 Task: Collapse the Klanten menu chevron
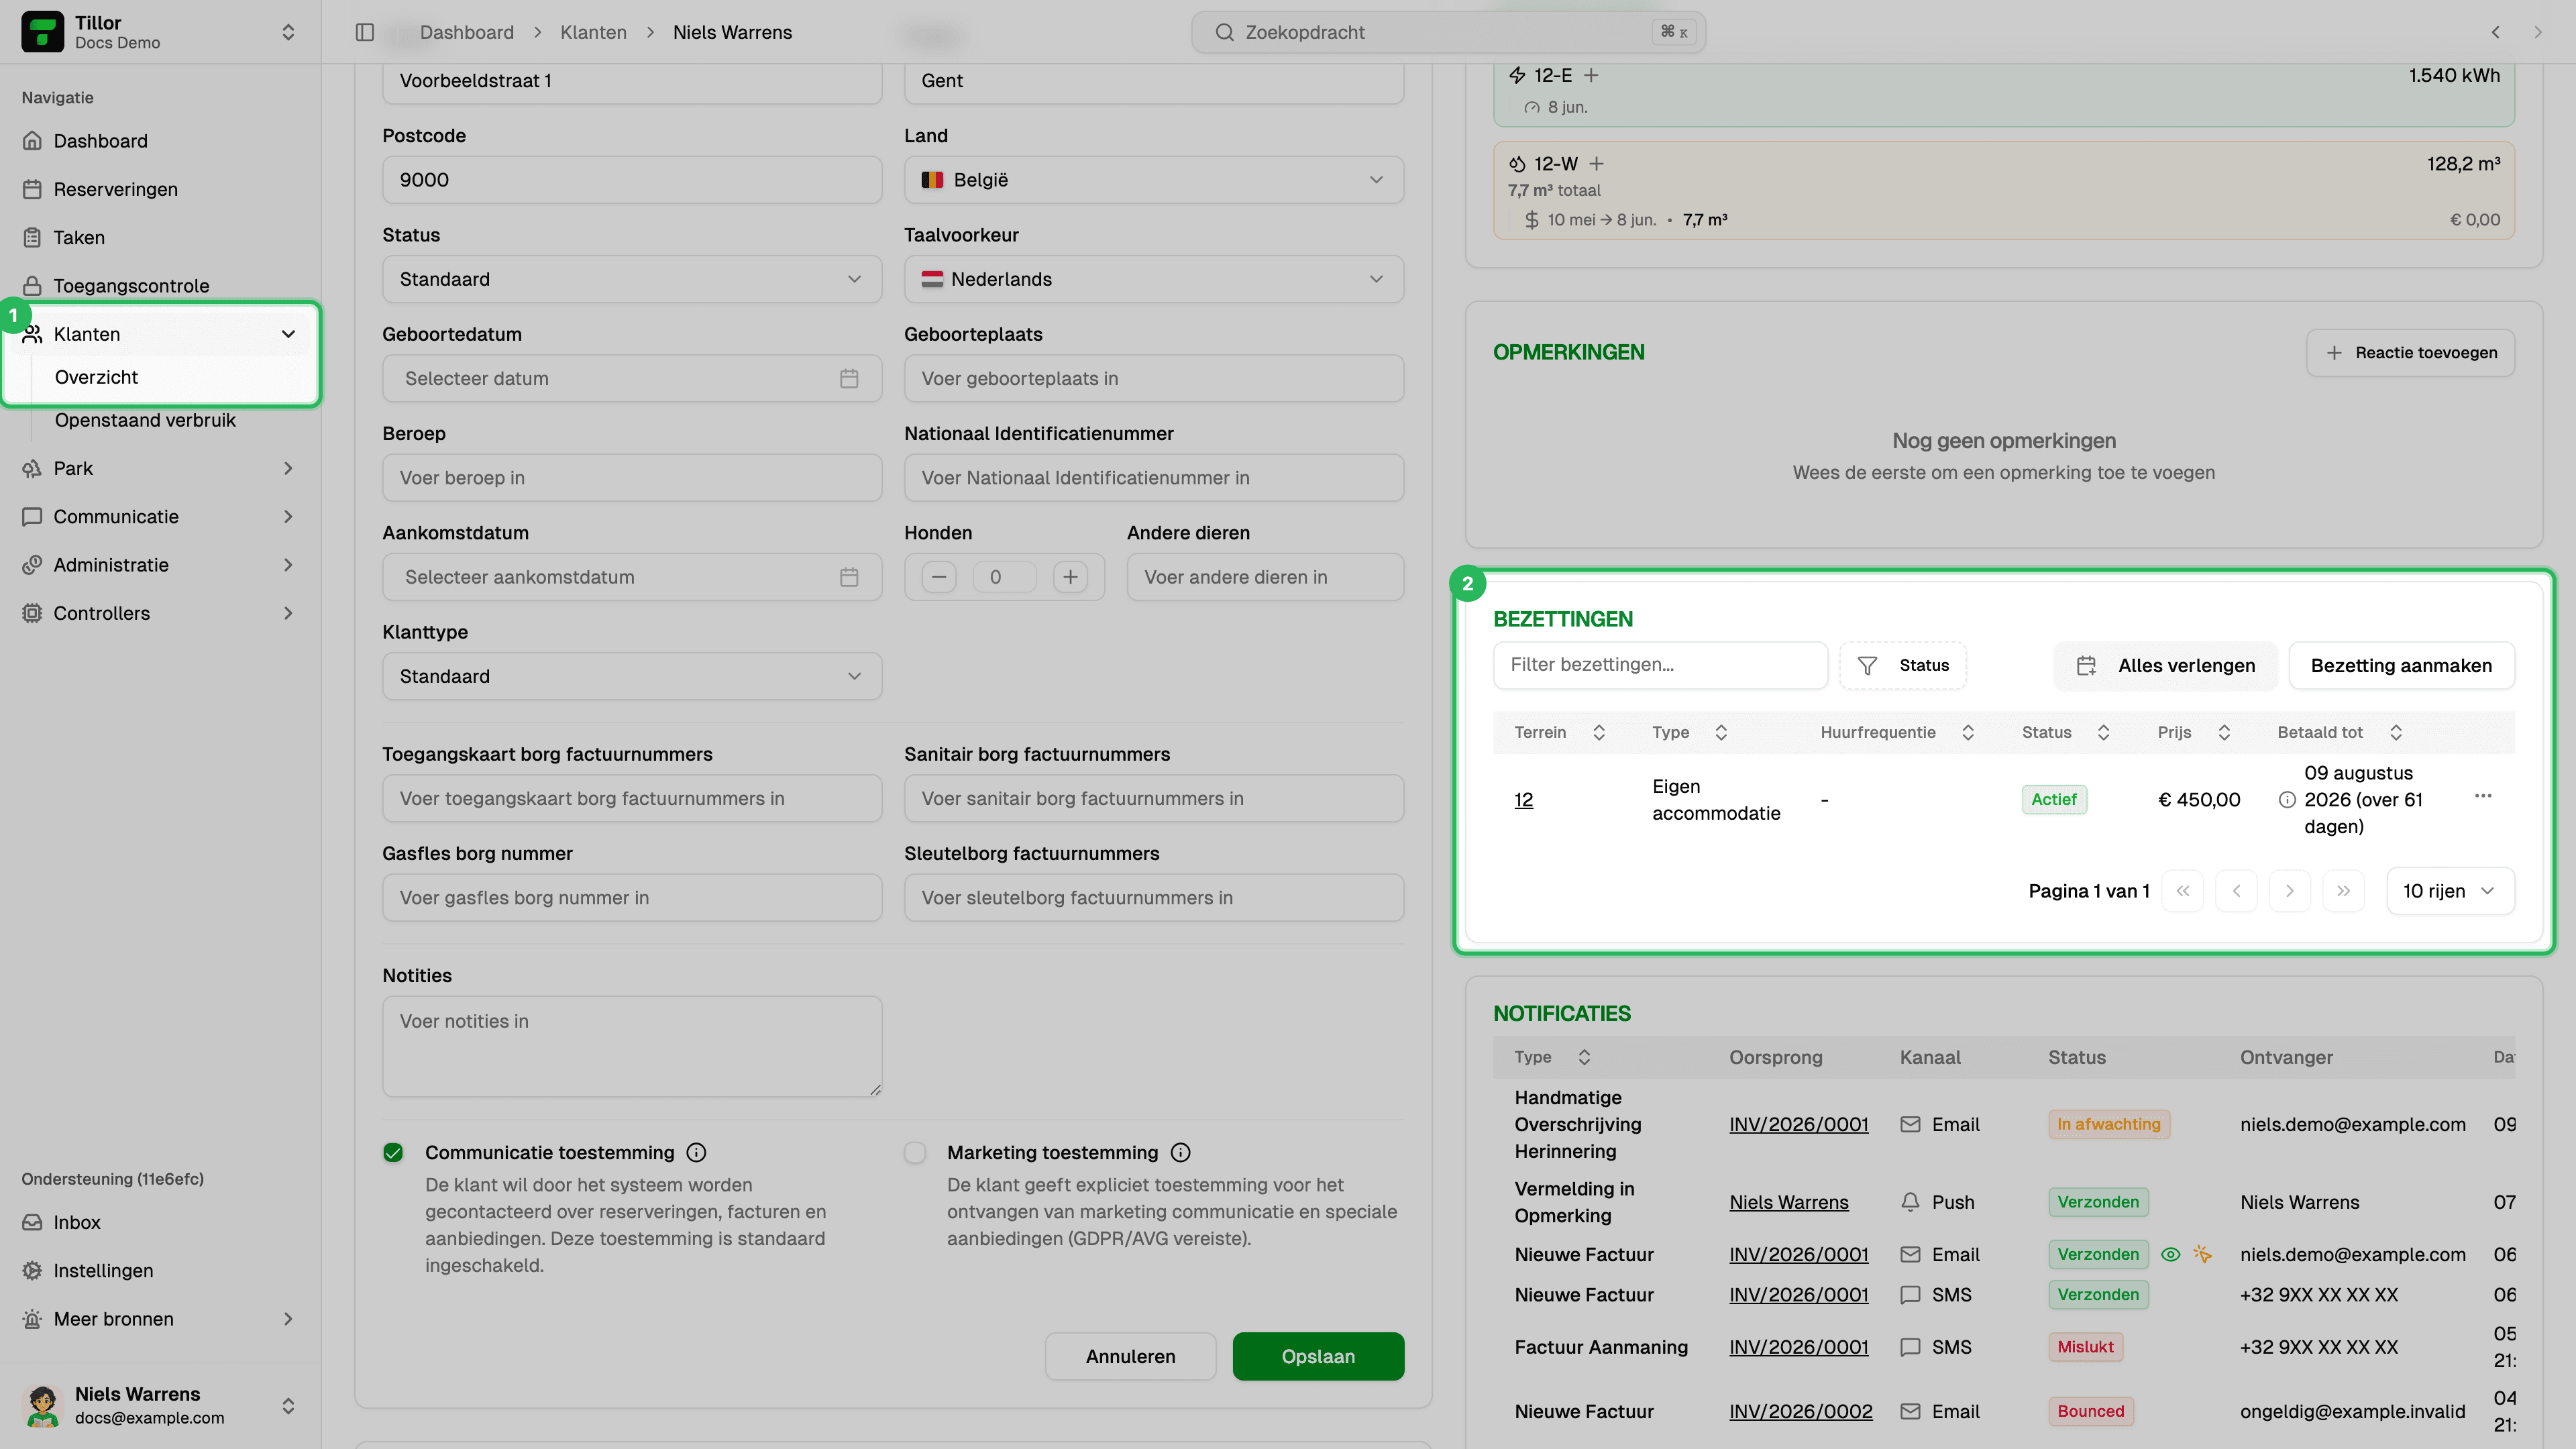point(288,334)
